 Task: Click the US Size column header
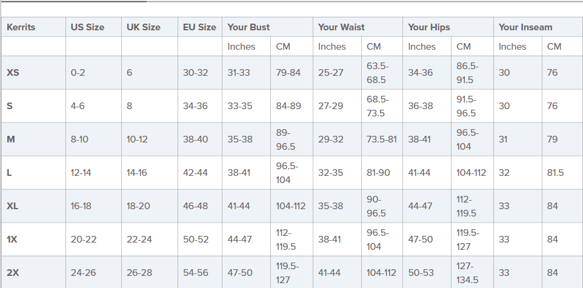pyautogui.click(x=87, y=27)
